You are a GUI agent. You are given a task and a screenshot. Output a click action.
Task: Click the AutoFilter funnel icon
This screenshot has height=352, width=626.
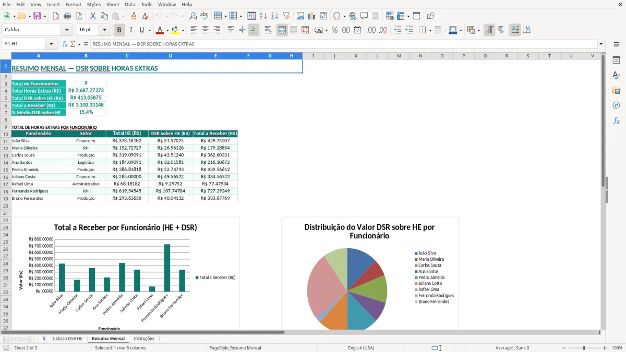pos(286,16)
